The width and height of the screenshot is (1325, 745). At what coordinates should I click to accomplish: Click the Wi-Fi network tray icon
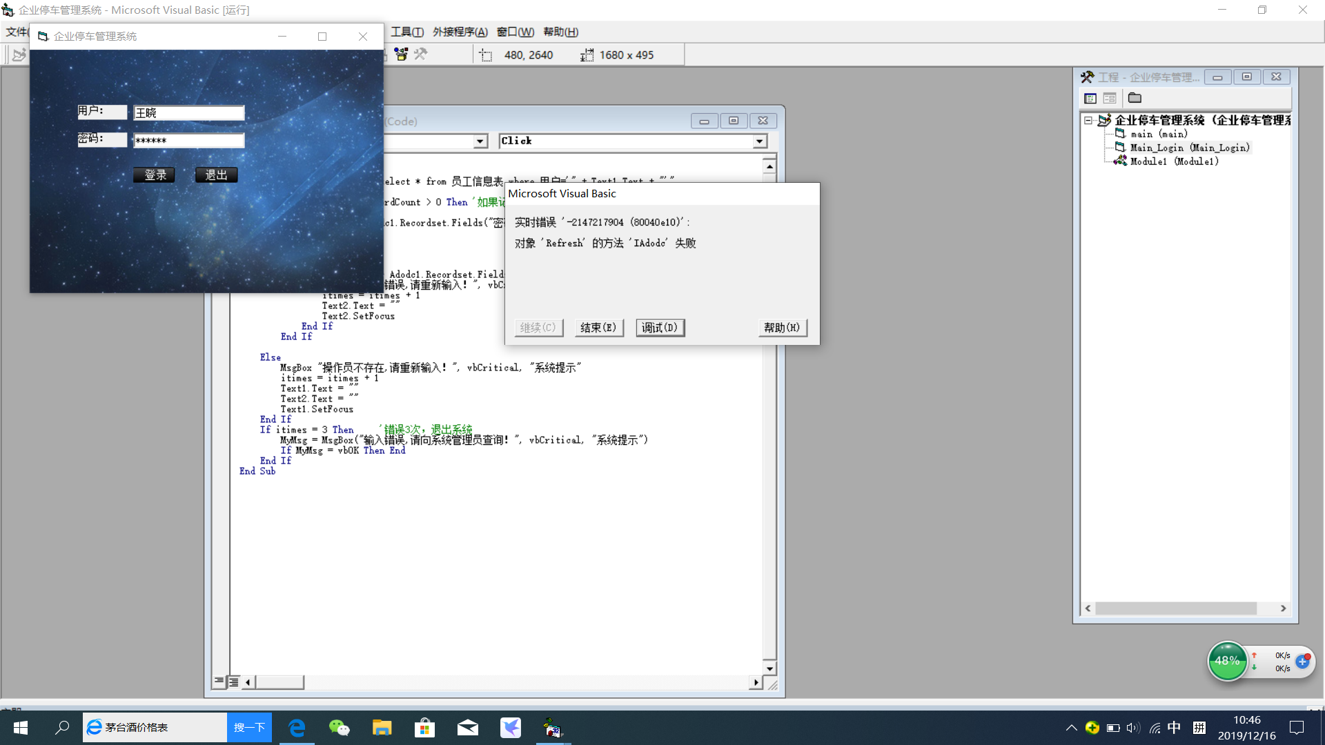point(1155,728)
